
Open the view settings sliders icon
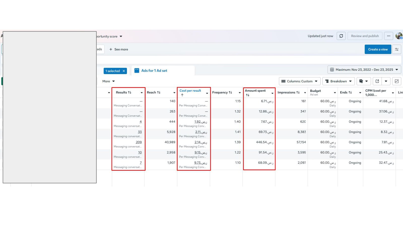[x=397, y=49]
